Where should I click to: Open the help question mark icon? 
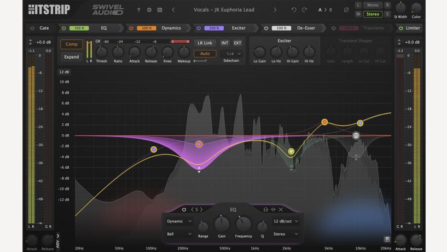[x=138, y=10]
